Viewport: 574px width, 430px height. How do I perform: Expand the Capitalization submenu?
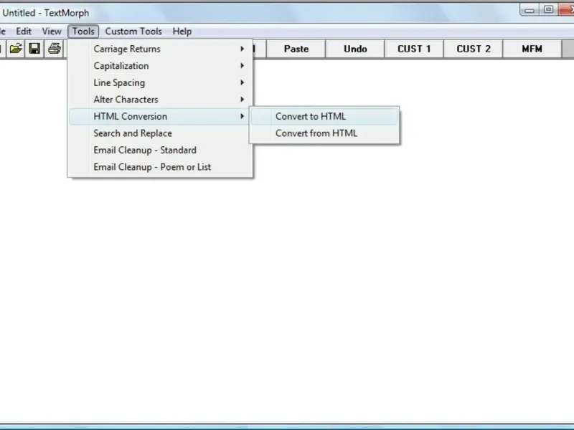[159, 66]
